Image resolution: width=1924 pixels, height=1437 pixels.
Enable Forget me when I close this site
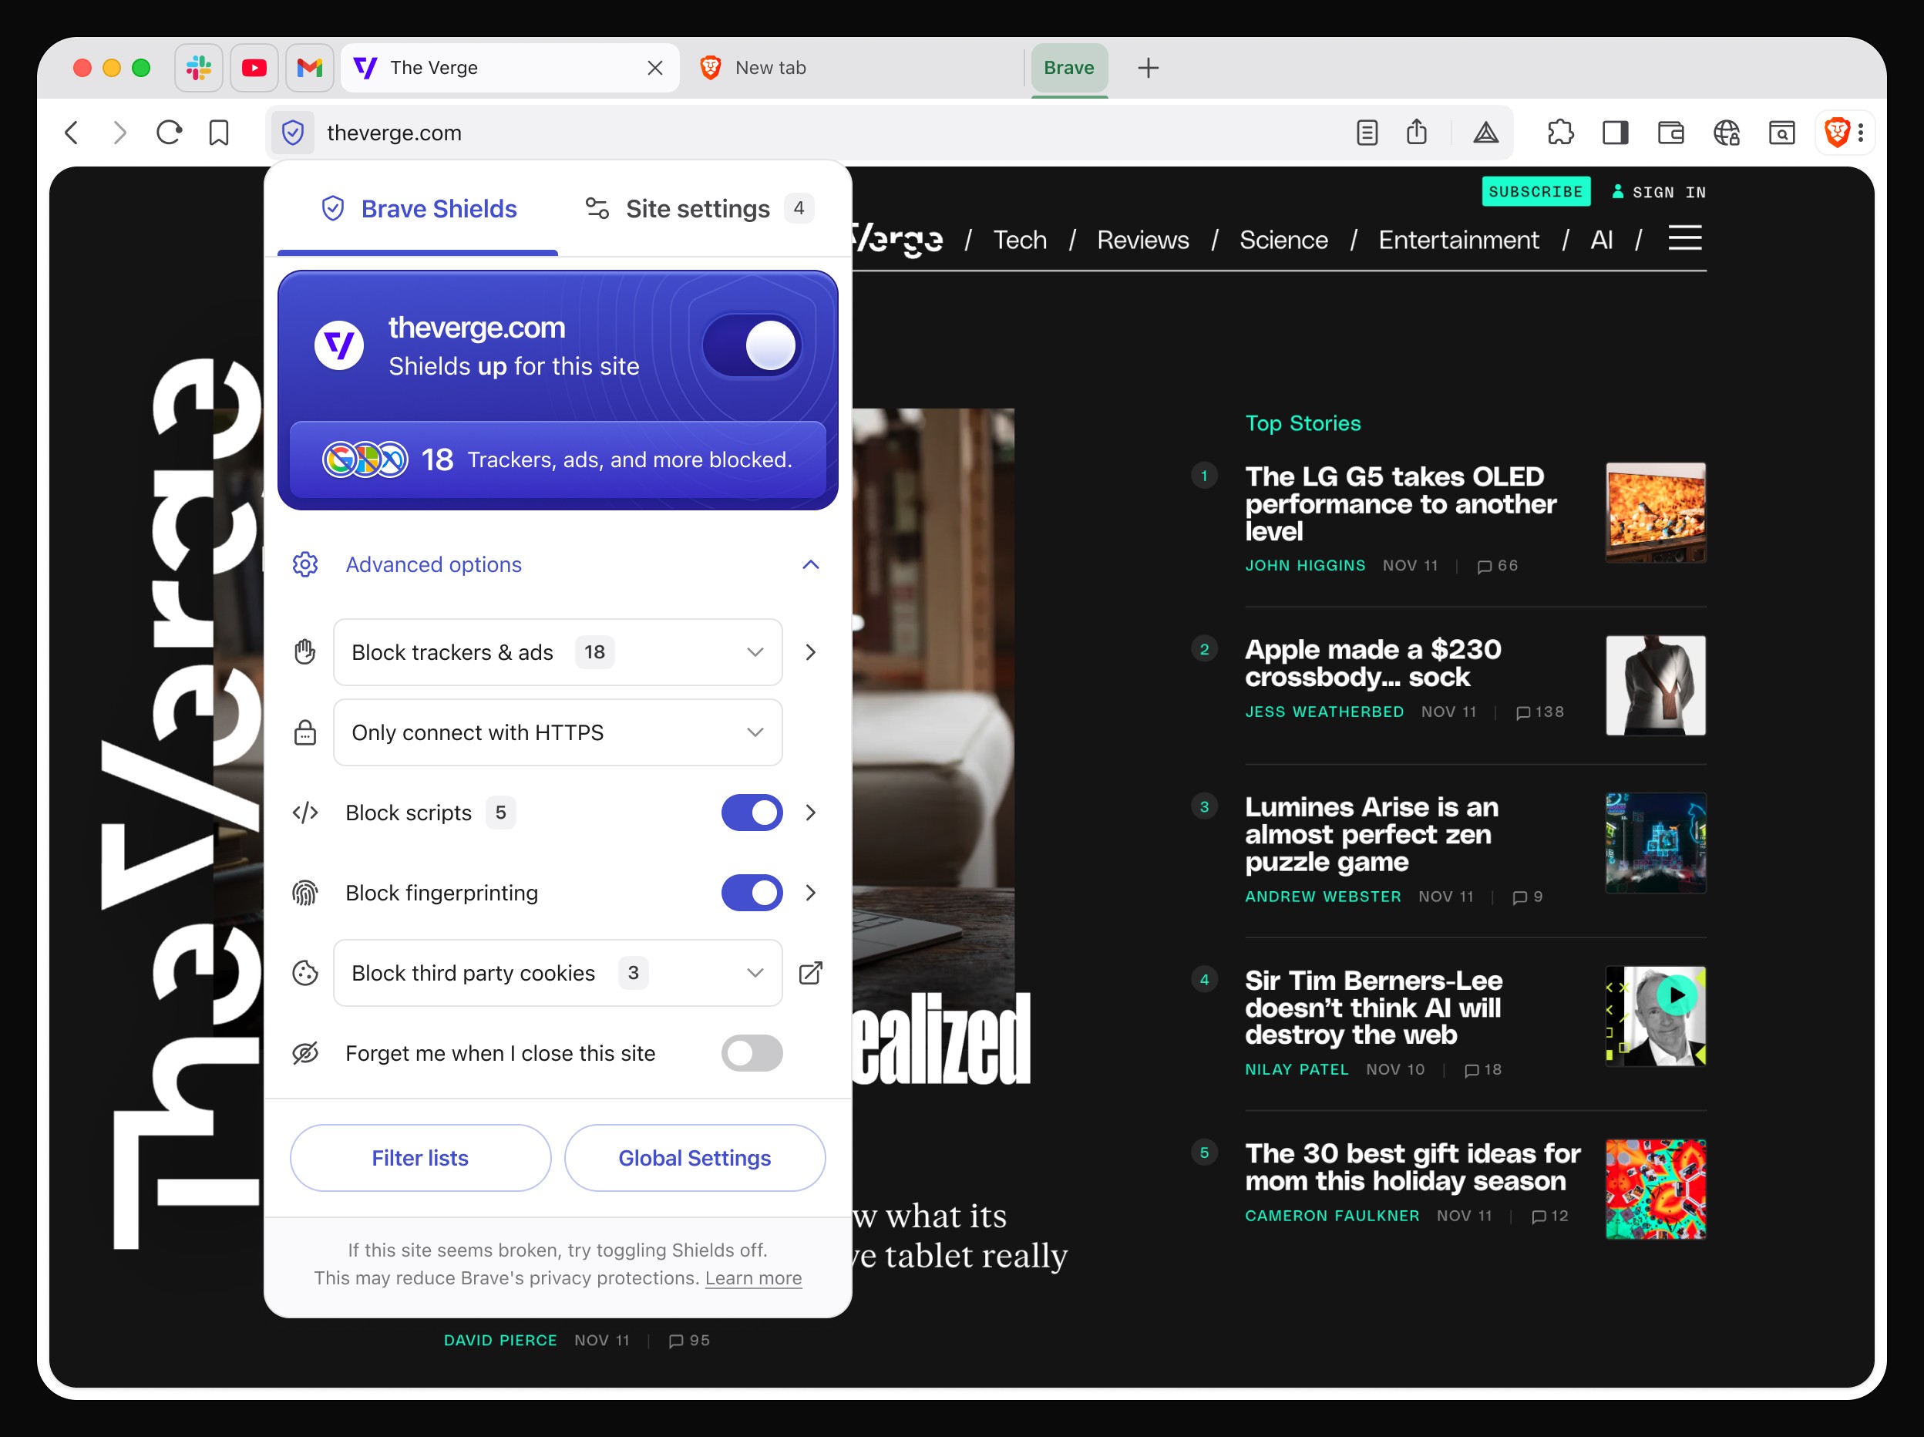click(752, 1053)
